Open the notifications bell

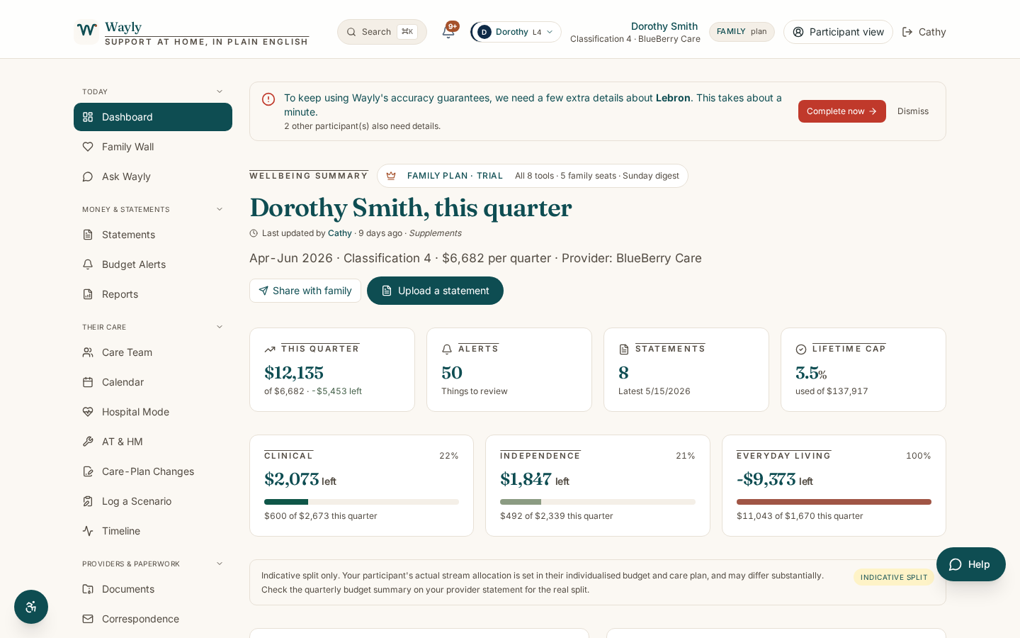pyautogui.click(x=448, y=31)
